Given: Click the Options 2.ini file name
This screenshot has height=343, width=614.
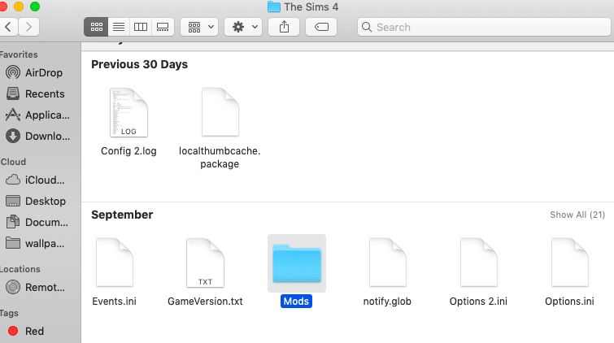Looking at the screenshot, I should tap(478, 301).
